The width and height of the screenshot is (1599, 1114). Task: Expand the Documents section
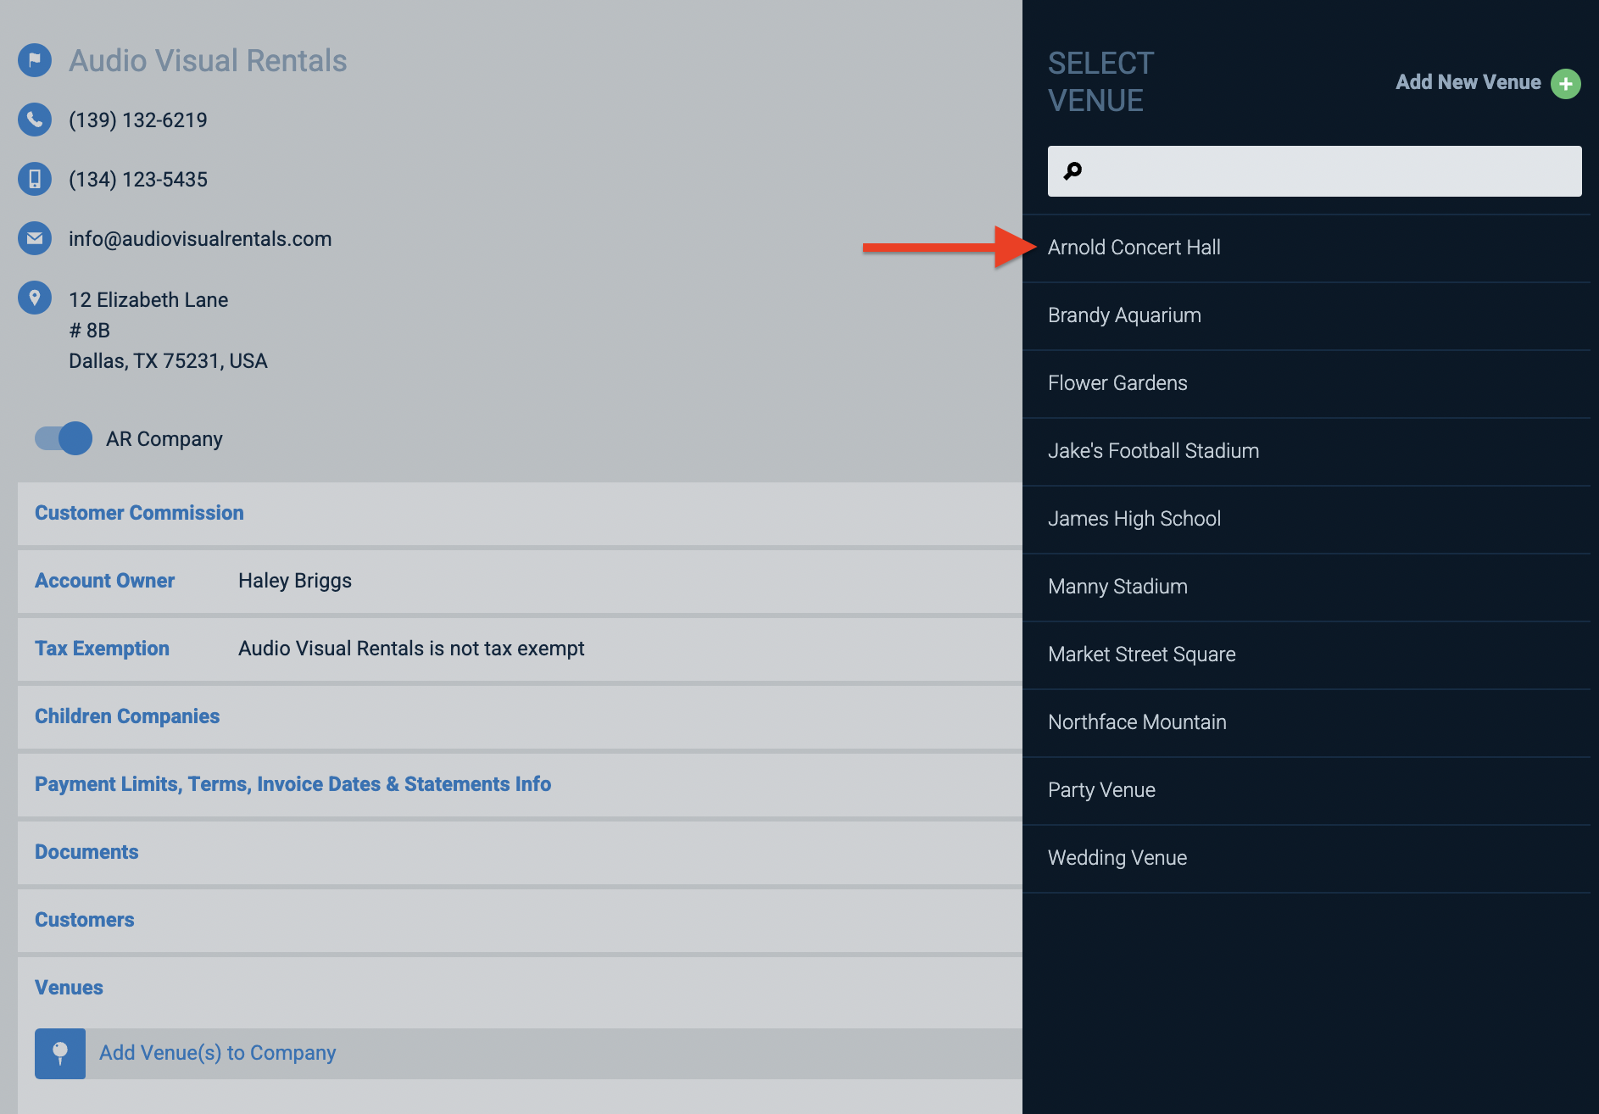520,852
